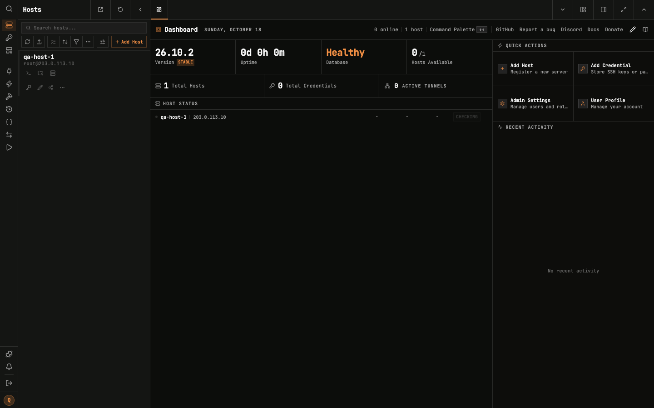This screenshot has height=408, width=654.
Task: Click the play triangle icon in sidebar
Action: point(9,147)
